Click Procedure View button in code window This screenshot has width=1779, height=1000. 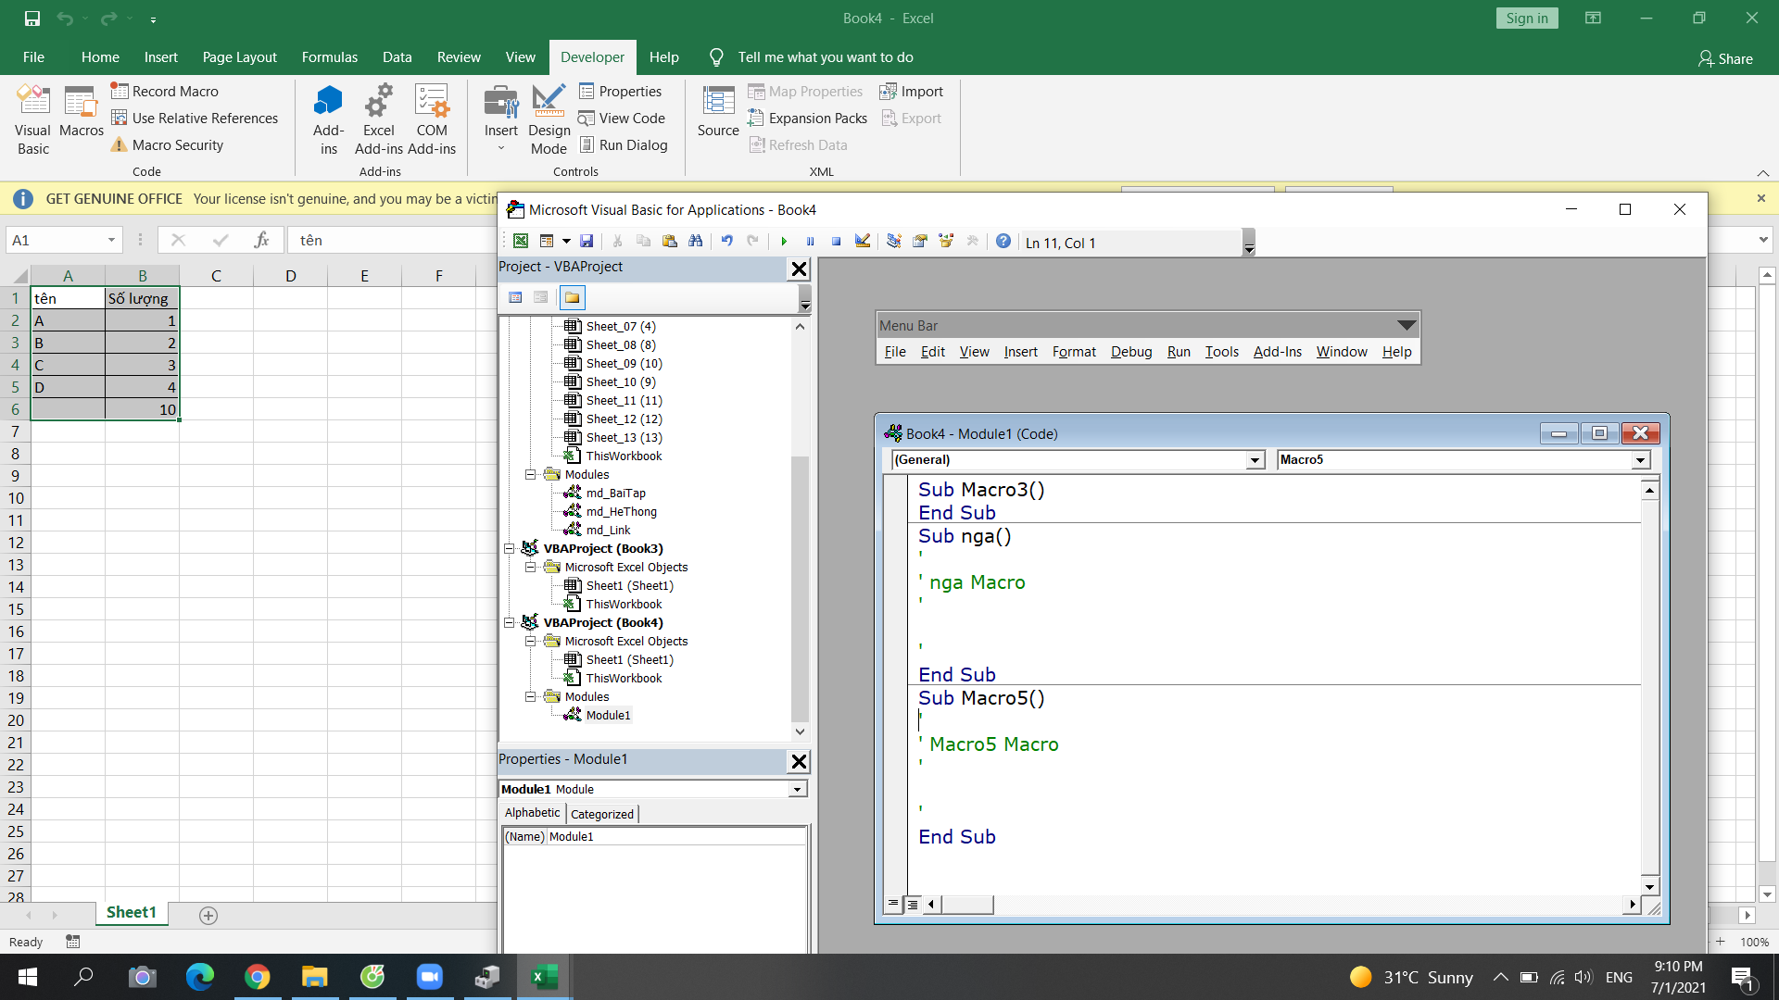(892, 904)
